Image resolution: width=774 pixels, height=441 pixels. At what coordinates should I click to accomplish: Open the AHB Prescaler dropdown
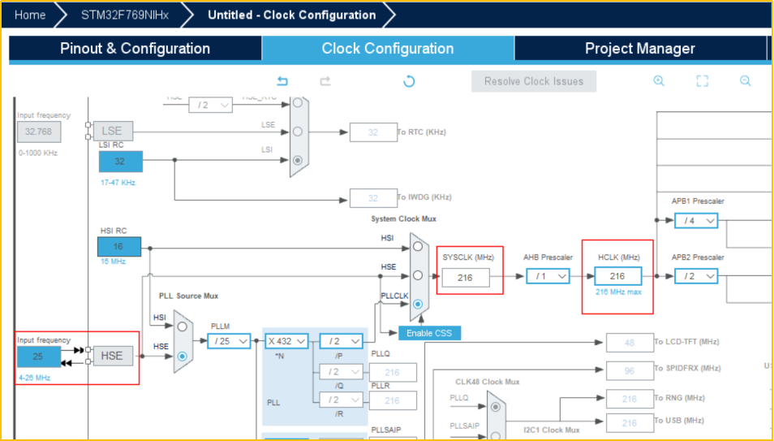click(548, 277)
